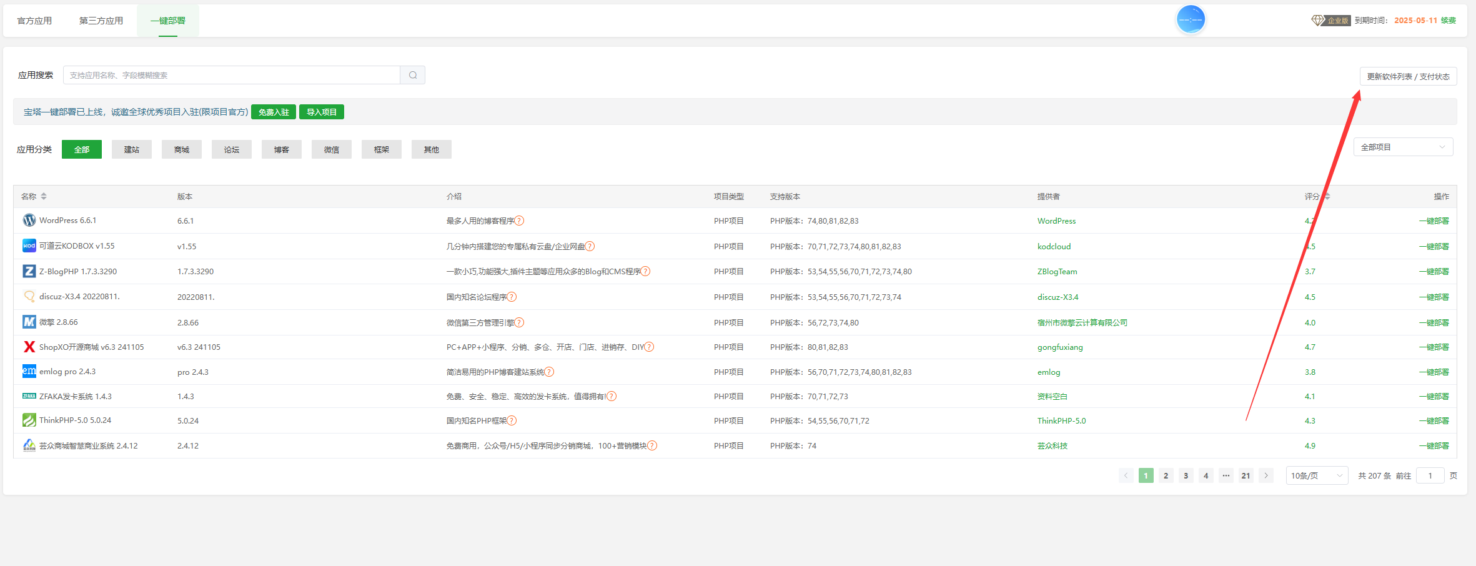Go to page 4

coord(1206,475)
